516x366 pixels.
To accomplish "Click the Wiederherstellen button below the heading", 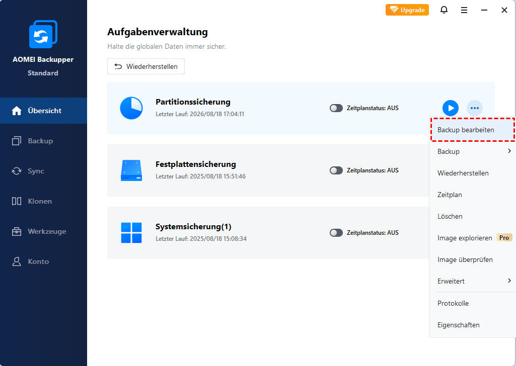I will tap(146, 66).
